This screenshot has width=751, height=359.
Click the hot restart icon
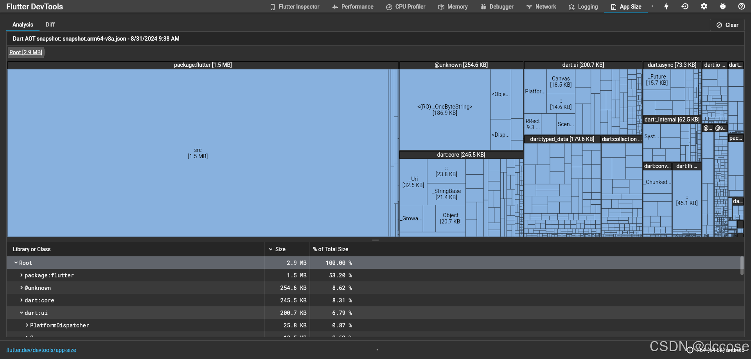[685, 6]
